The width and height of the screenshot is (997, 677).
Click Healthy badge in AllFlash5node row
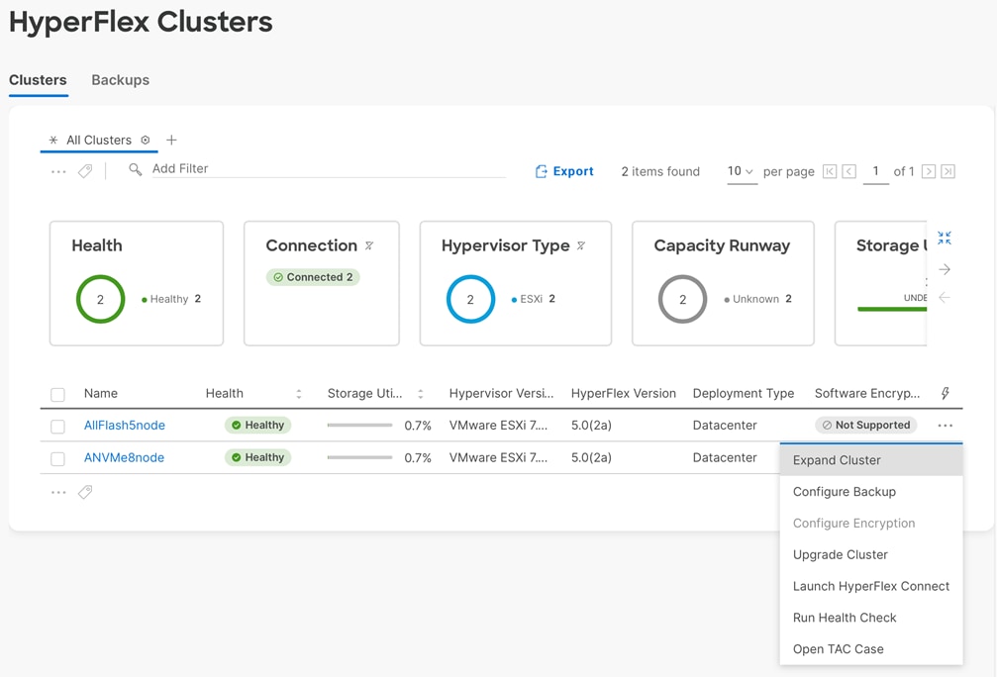pos(257,426)
